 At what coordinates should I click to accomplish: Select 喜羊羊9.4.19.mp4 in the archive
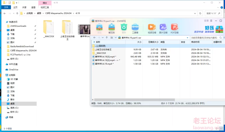coord(158,64)
